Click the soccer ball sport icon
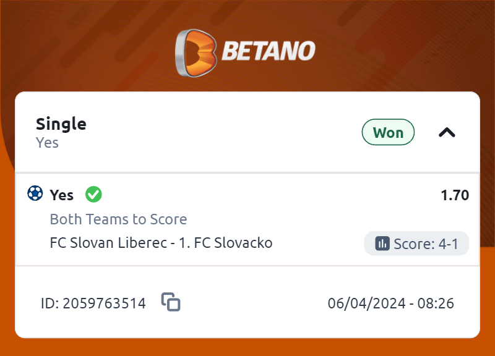 click(35, 193)
